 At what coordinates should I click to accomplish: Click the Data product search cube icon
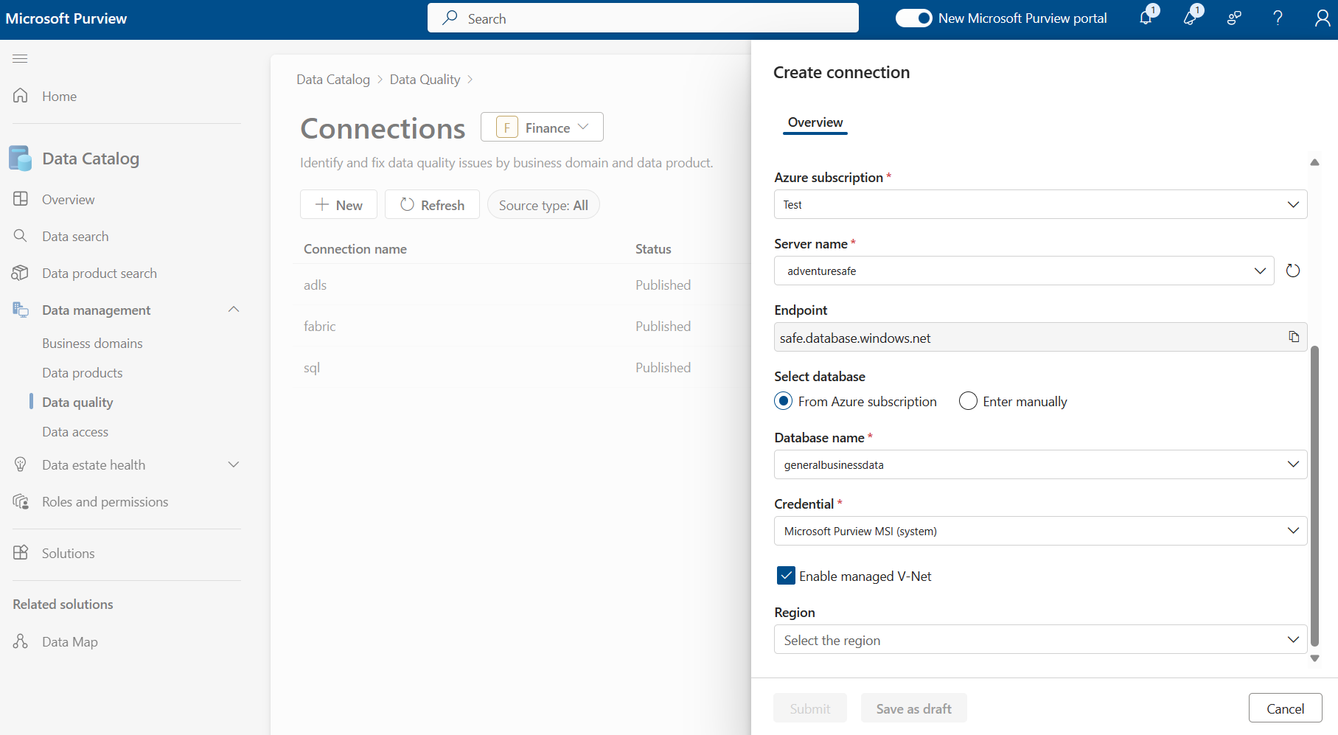[21, 273]
